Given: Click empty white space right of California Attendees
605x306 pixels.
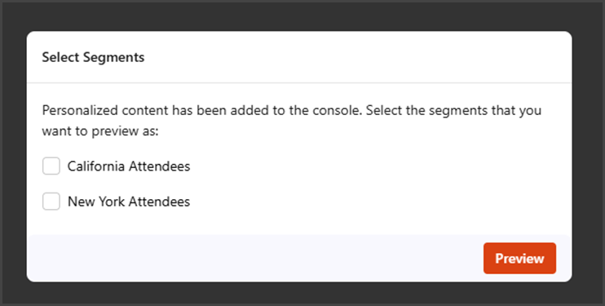Looking at the screenshot, I should 378,166.
